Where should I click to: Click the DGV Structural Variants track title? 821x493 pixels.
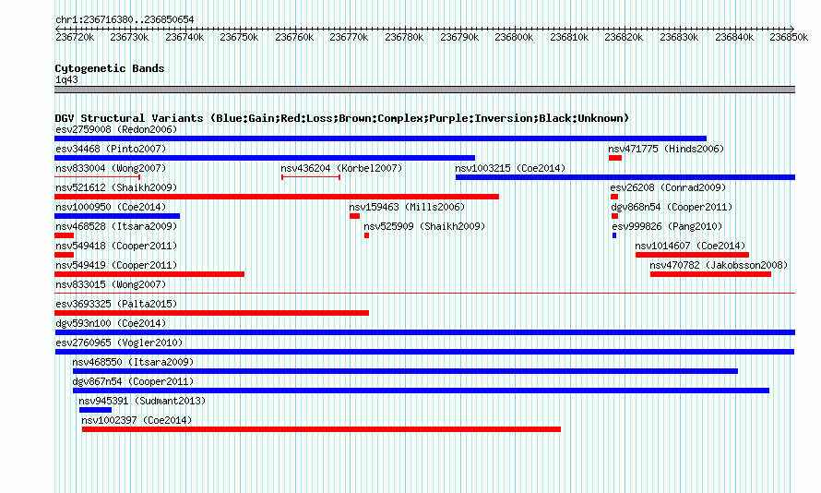341,118
